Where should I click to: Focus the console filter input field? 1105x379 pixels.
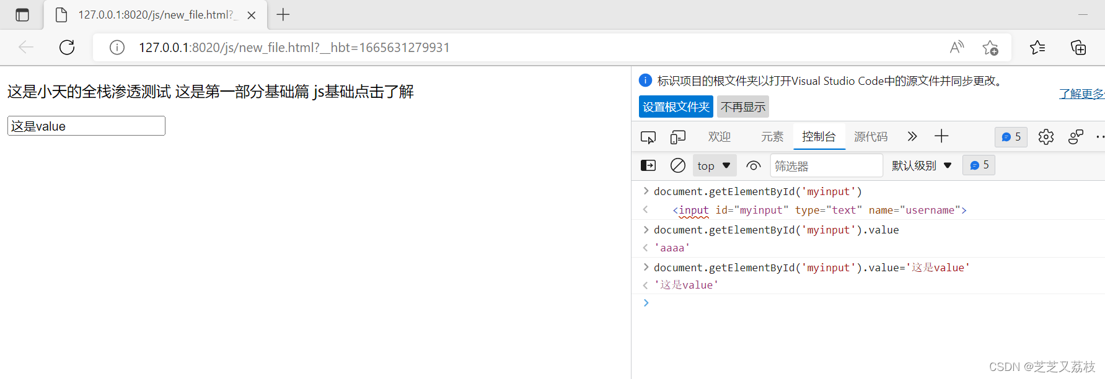(x=826, y=166)
